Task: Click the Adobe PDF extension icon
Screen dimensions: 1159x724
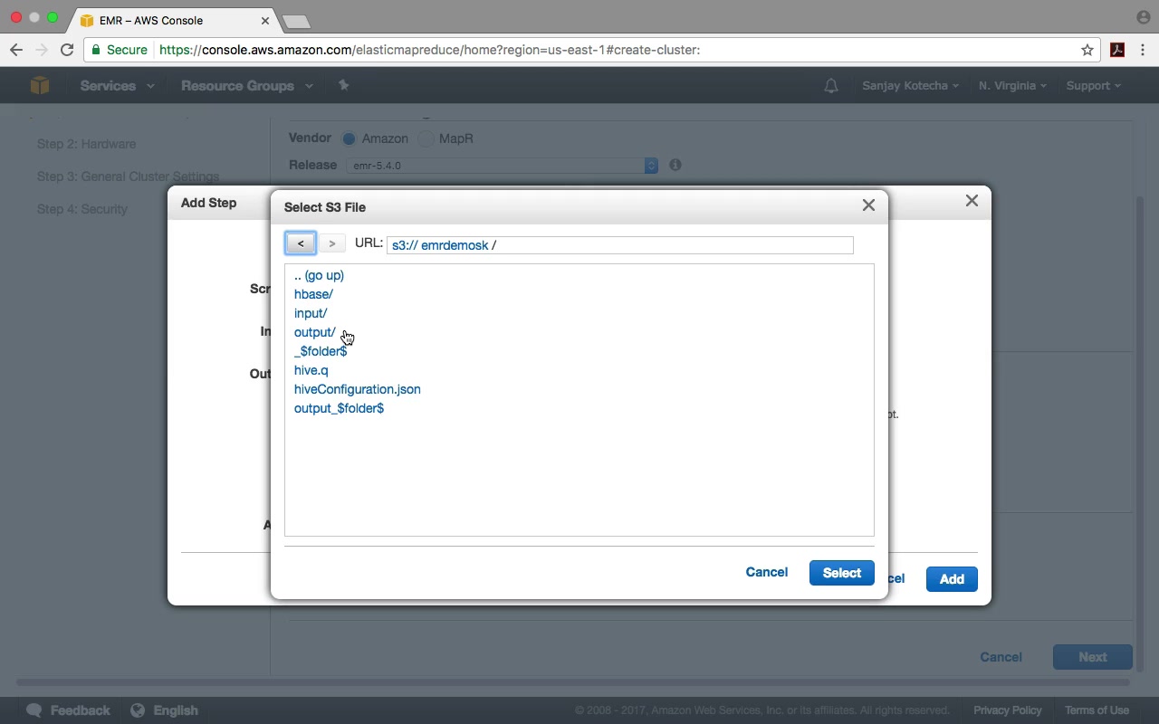Action: [1117, 50]
